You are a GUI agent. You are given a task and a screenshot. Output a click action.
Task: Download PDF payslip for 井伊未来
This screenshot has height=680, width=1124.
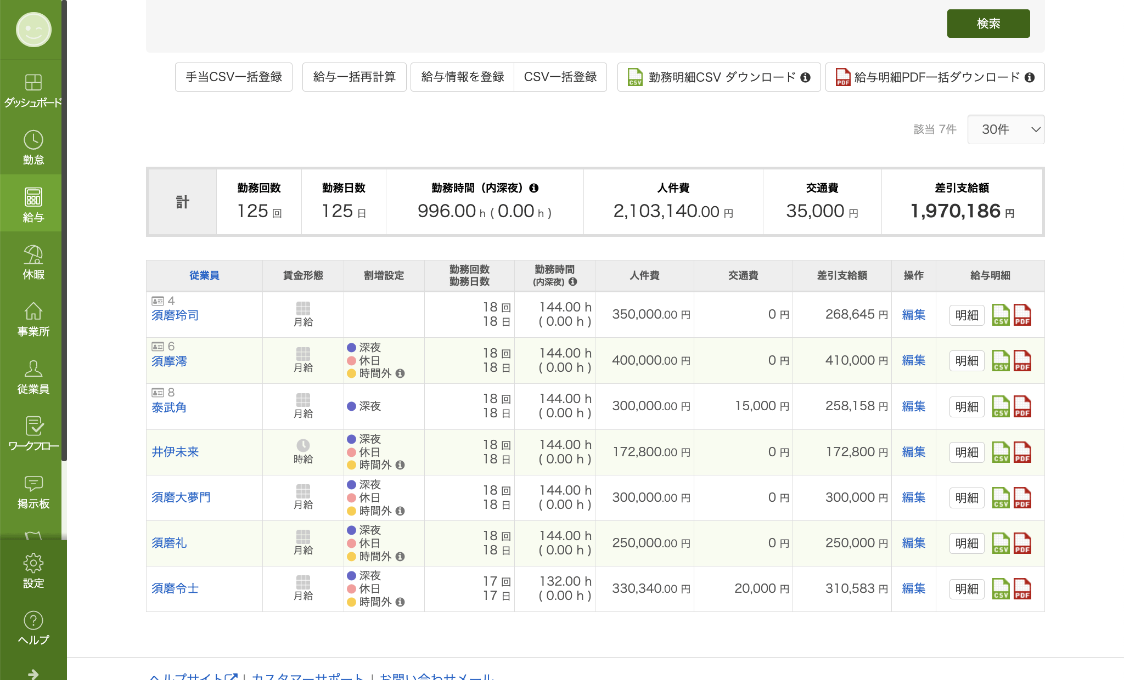point(1022,452)
